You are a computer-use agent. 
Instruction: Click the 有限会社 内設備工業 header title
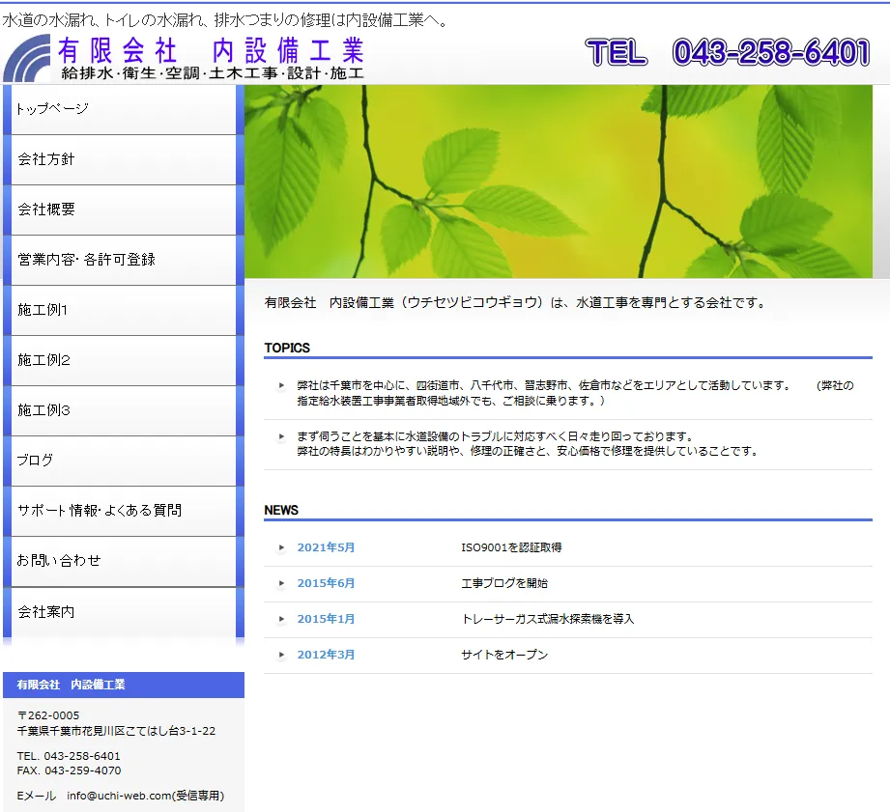211,49
